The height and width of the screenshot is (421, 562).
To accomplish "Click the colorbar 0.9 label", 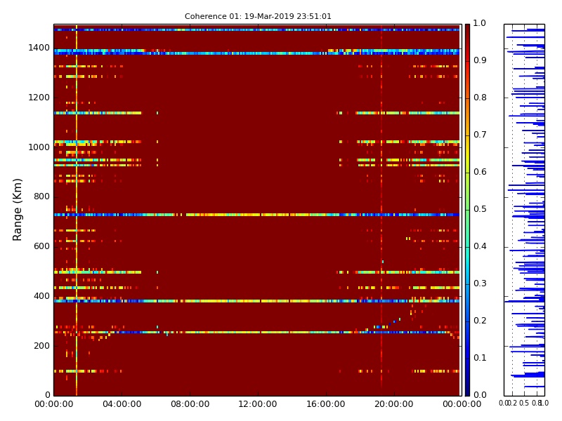I will coord(480,60).
